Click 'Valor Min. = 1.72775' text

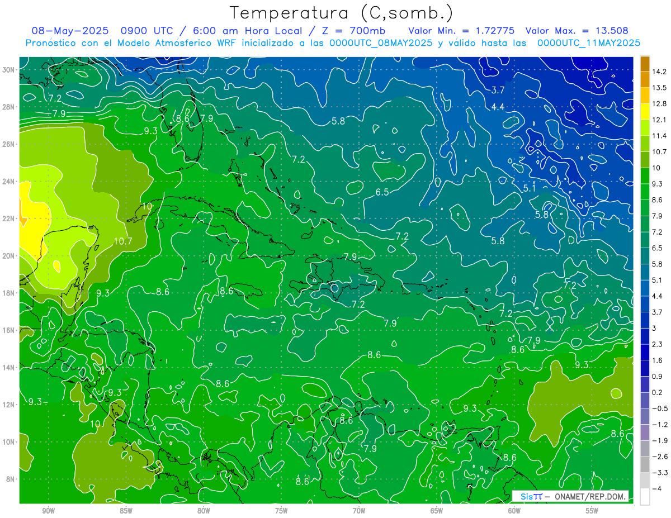tap(461, 31)
